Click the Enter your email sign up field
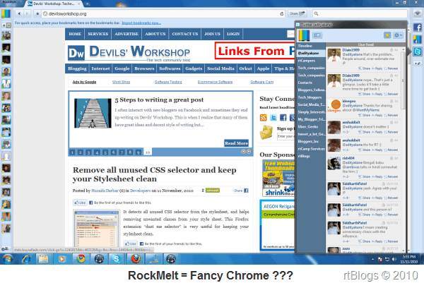 coord(285,137)
